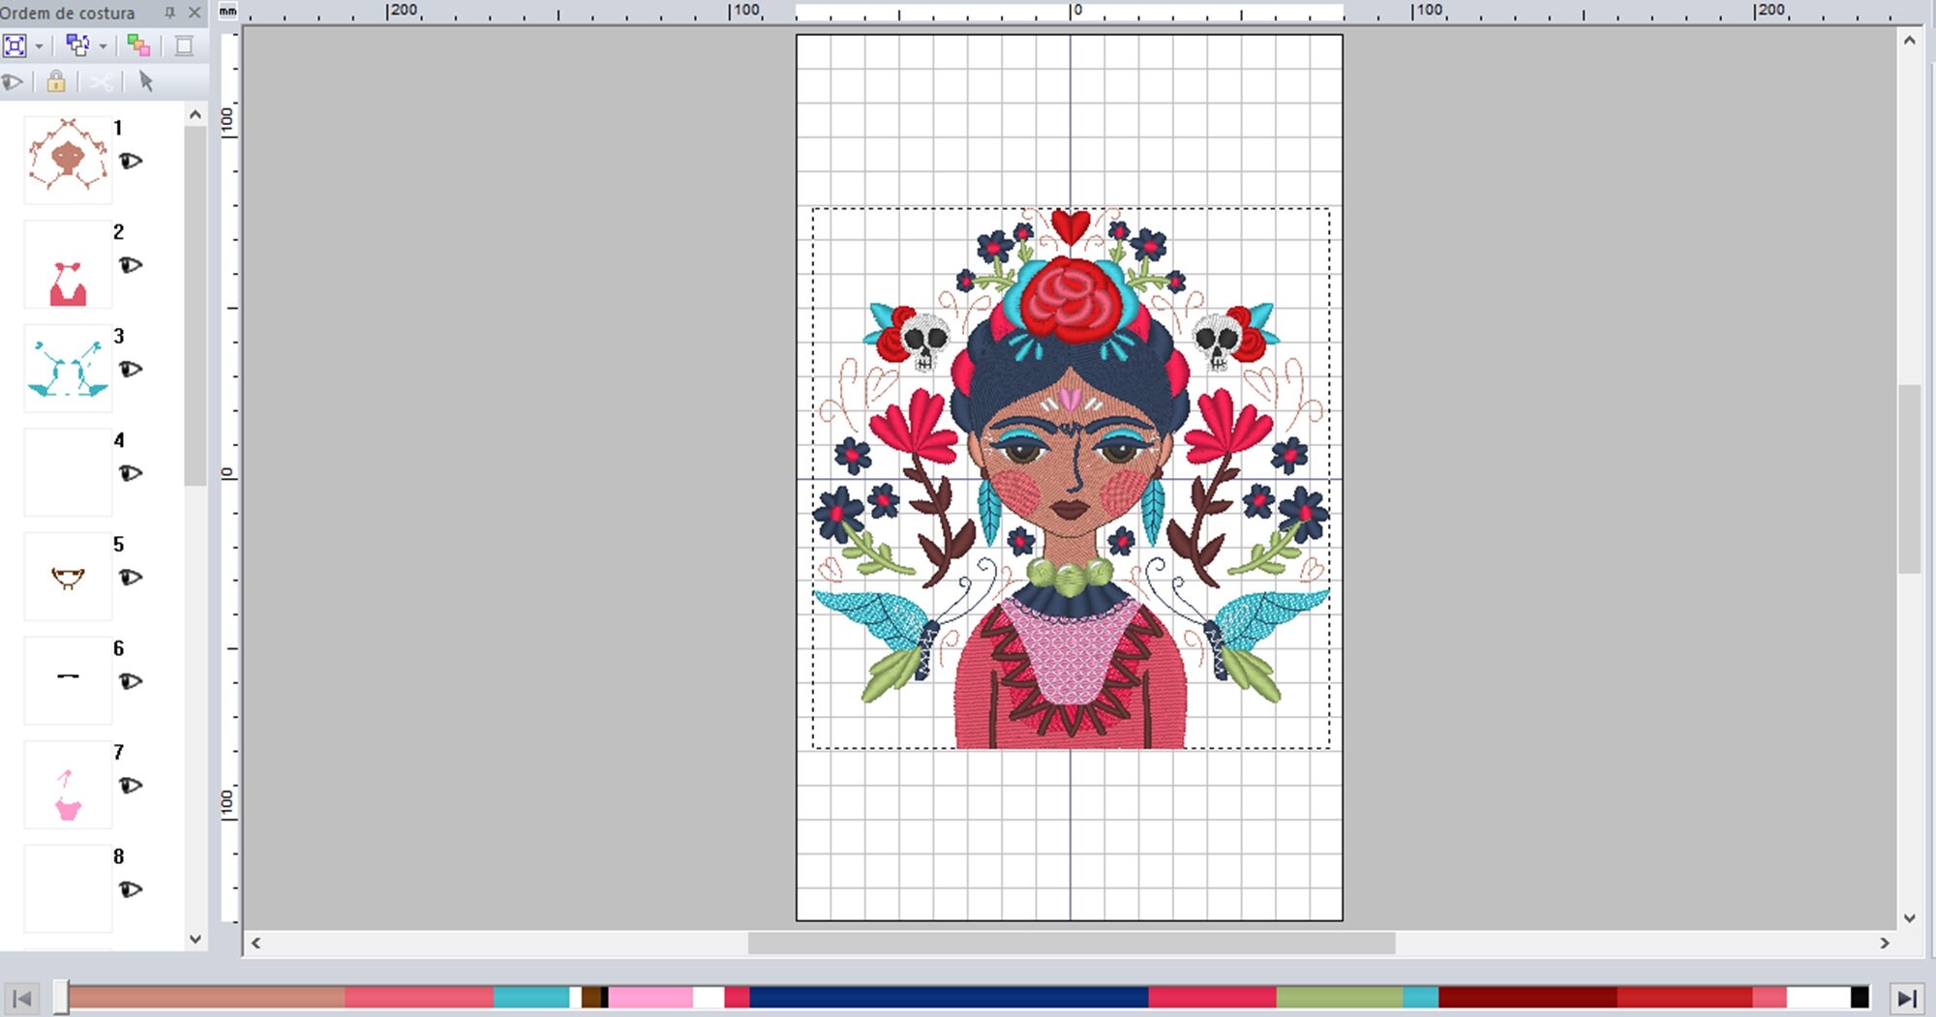Toggle visibility of sewing order item 3

(131, 369)
